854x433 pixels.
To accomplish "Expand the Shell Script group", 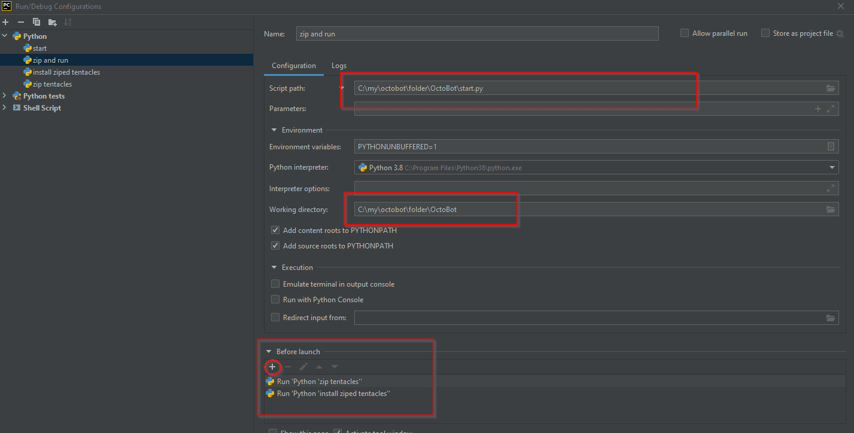I will coord(5,108).
